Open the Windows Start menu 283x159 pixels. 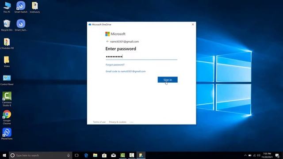(x=4, y=155)
